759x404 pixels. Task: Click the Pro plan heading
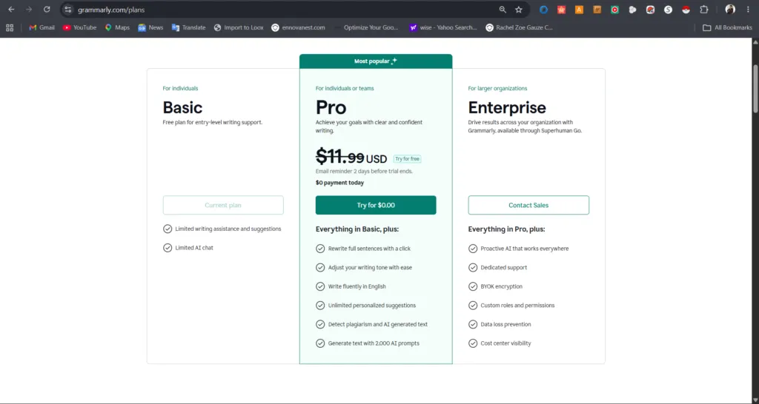[331, 107]
